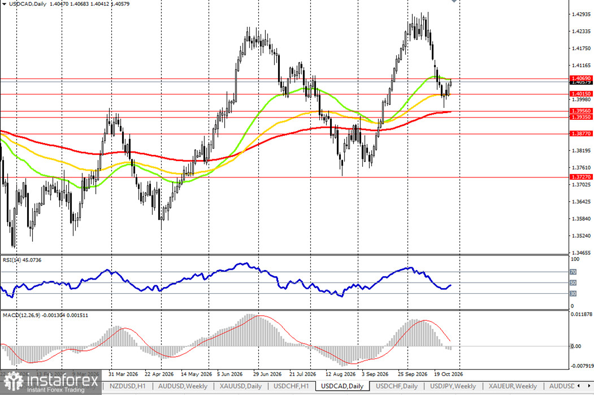Switch to the USDJPY,Weekly tab
The height and width of the screenshot is (395, 594).
pos(453,386)
